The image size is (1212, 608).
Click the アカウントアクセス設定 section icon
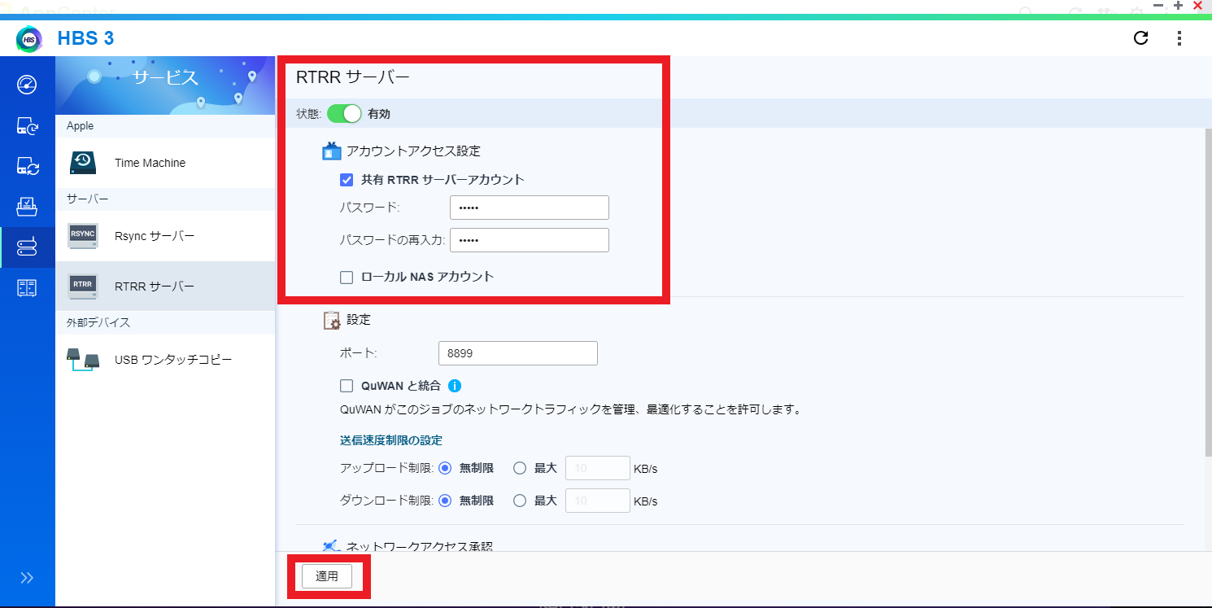331,151
